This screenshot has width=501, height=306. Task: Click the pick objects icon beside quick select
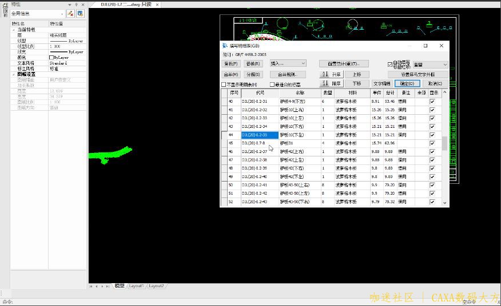80,13
